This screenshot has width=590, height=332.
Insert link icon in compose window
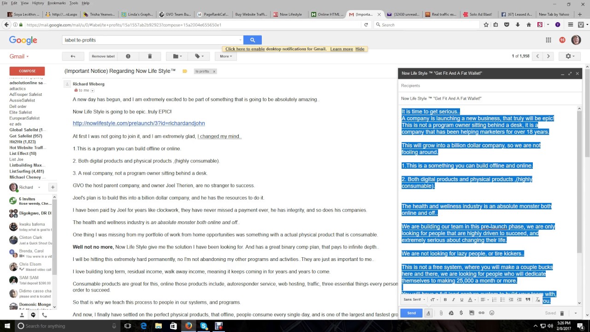481,313
